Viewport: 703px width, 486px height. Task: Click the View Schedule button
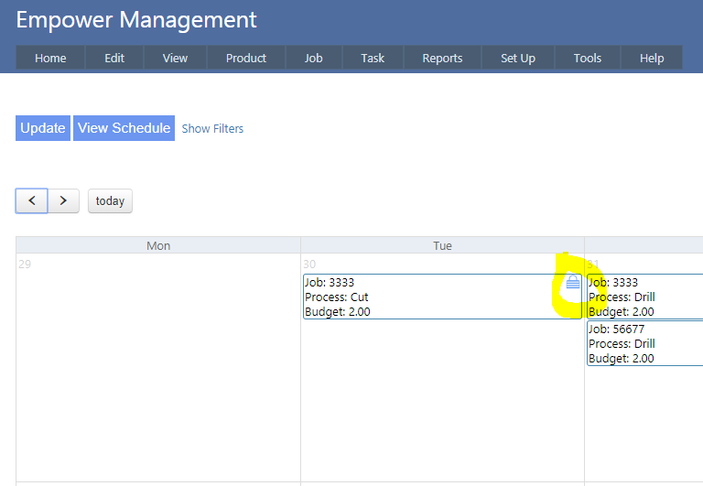pos(124,128)
